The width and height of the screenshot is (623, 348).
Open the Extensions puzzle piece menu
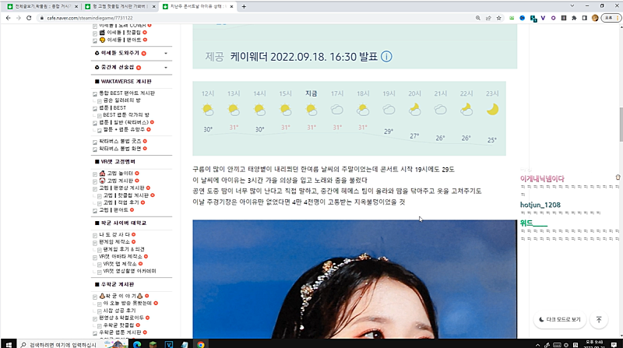574,18
